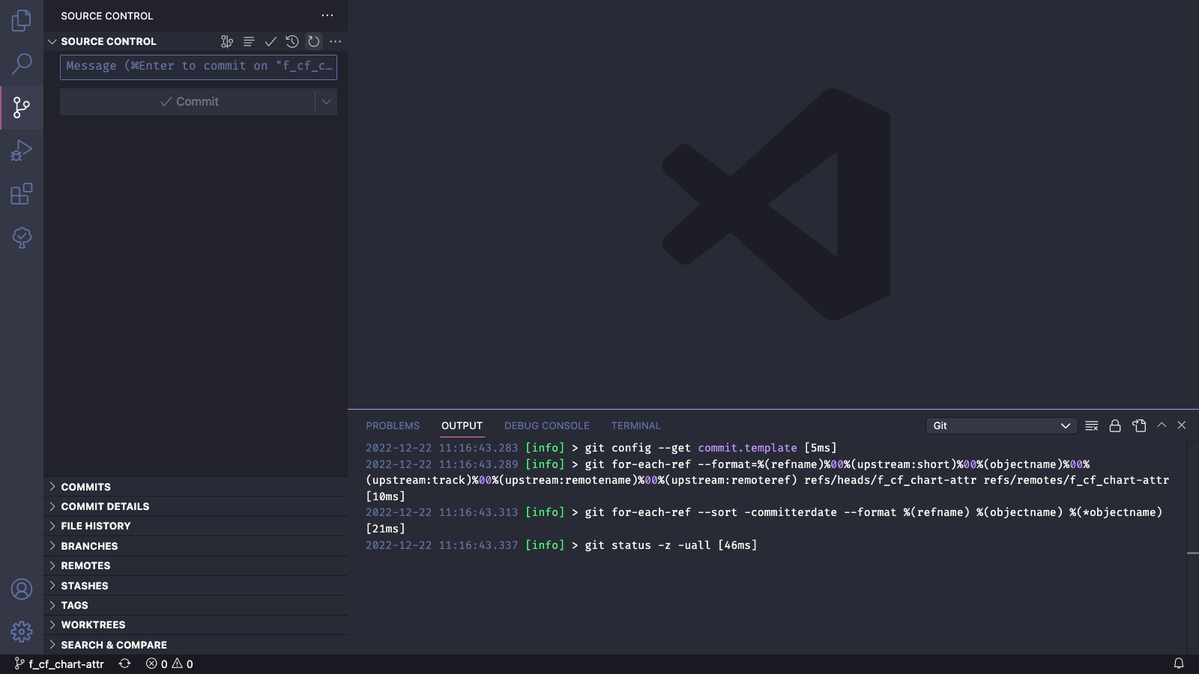This screenshot has width=1199, height=674.
Task: Open the Extensions view
Action: tap(22, 194)
